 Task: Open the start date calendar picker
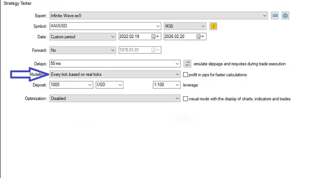pyautogui.click(x=154, y=36)
